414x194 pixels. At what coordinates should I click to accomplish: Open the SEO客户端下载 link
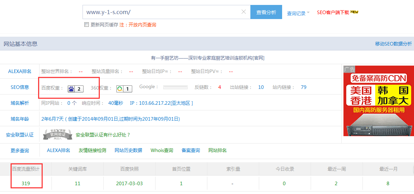pos(333,12)
